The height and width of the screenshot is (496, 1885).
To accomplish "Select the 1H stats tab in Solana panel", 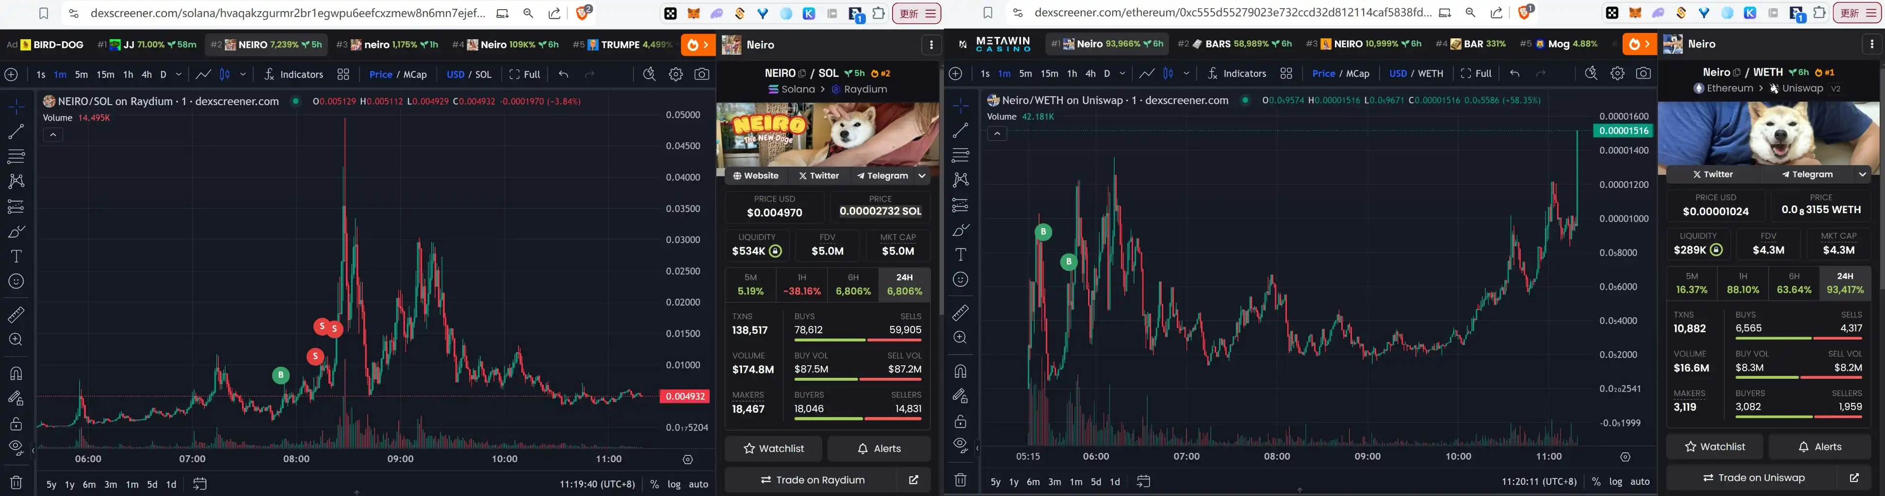I will point(802,284).
